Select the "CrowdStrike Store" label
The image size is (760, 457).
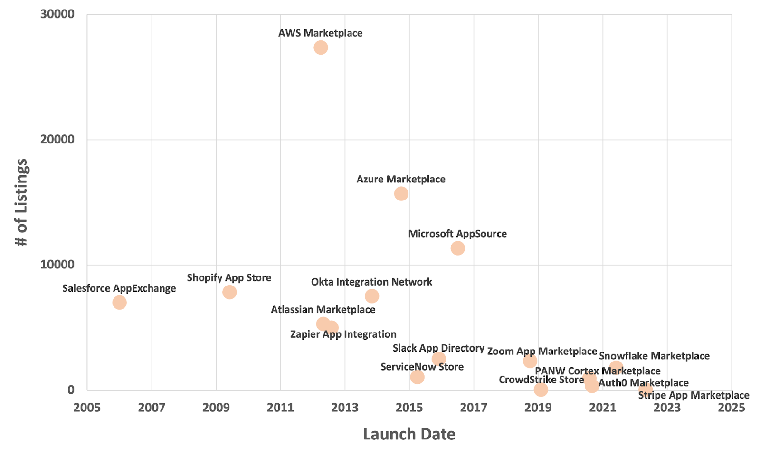pos(541,380)
